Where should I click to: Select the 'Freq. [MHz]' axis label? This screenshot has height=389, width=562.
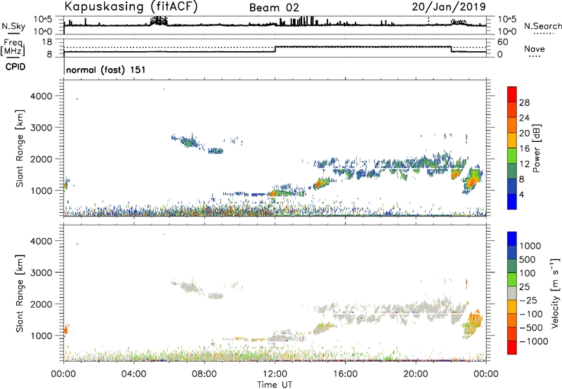[x=13, y=48]
